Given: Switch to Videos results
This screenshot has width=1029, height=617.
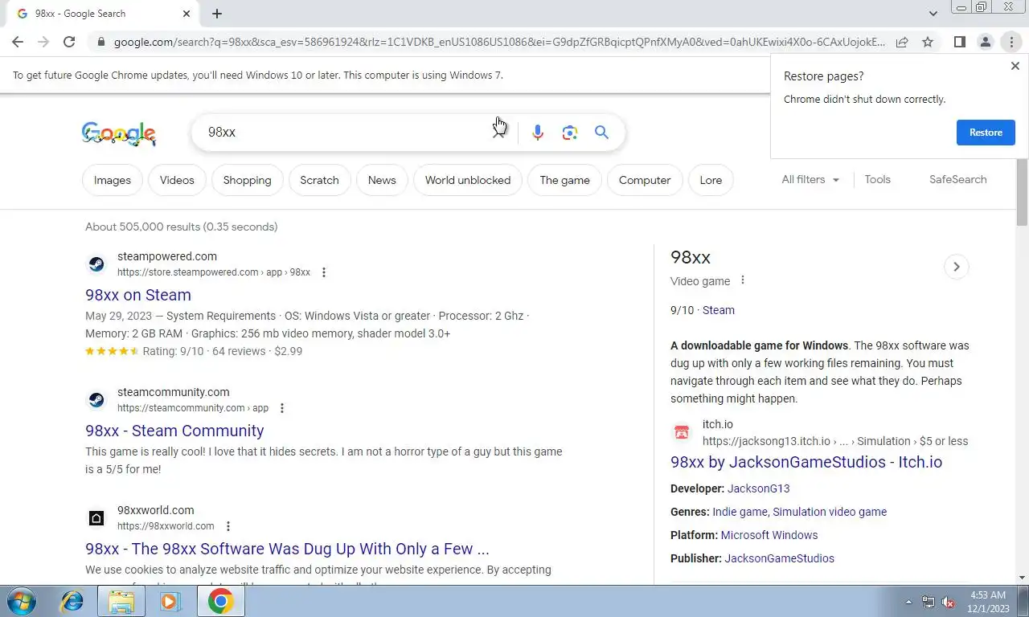Looking at the screenshot, I should [x=177, y=180].
